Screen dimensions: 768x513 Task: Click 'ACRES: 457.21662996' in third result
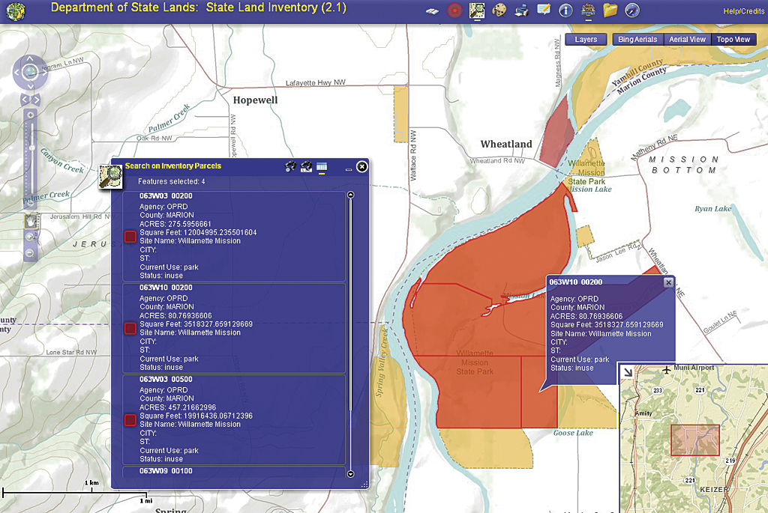click(178, 407)
